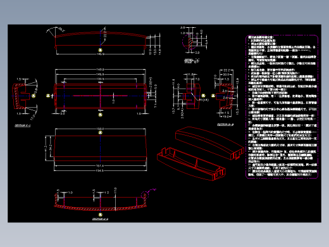Select the upper isometric cover model

[210, 142]
